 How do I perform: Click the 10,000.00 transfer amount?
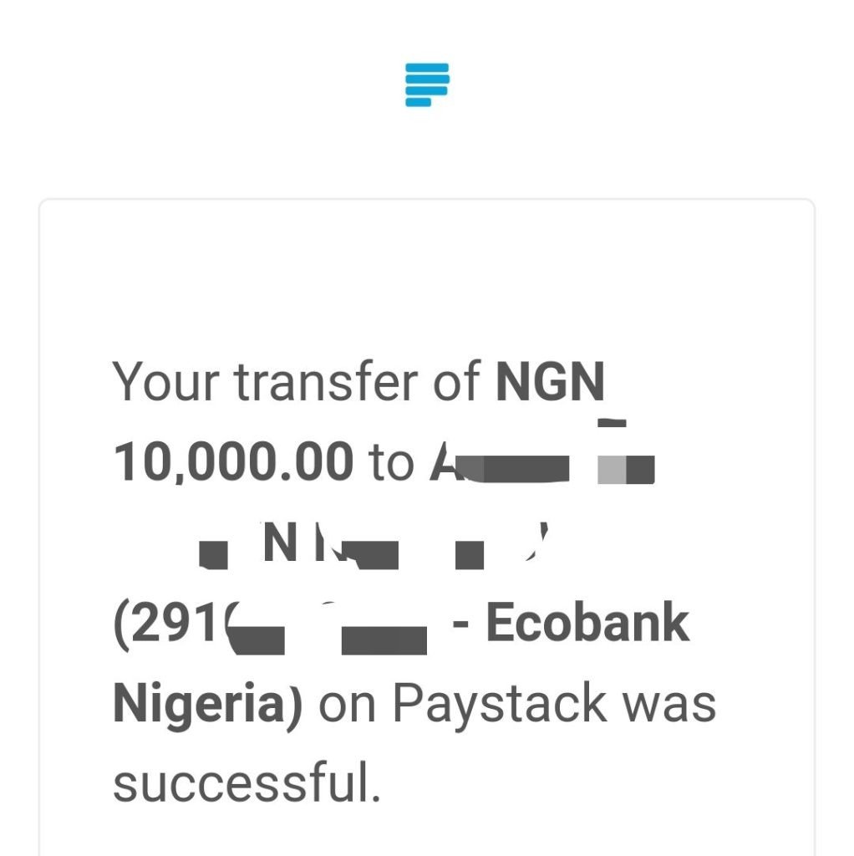(233, 461)
